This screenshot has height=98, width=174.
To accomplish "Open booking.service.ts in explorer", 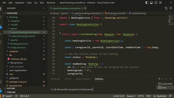I will tap(26, 44).
